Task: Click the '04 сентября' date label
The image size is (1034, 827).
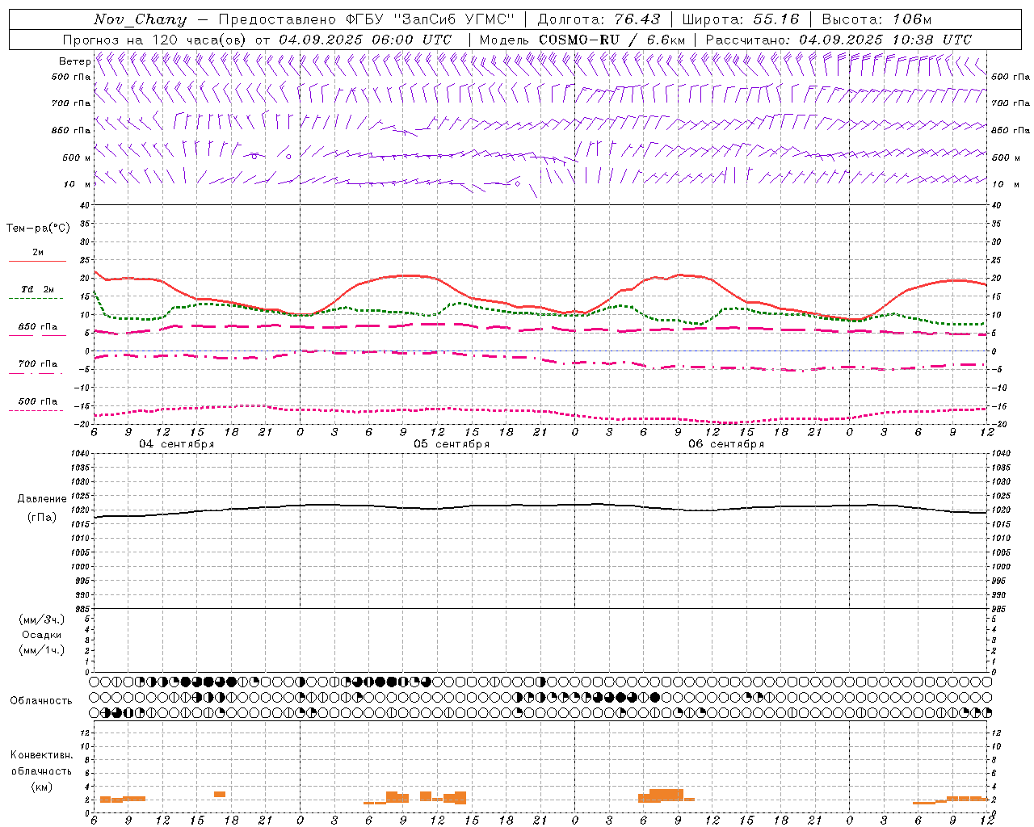Action: 176,444
